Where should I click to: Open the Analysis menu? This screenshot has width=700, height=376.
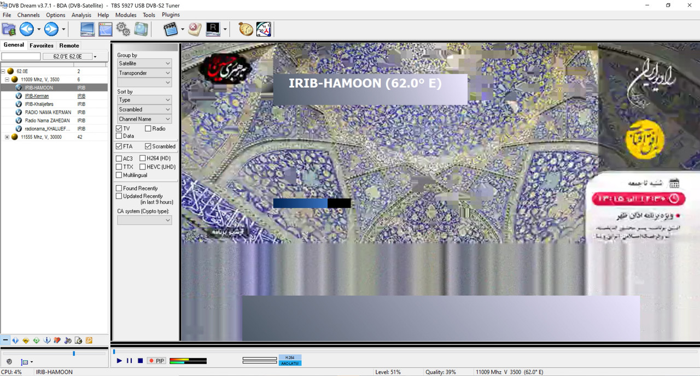pos(81,15)
